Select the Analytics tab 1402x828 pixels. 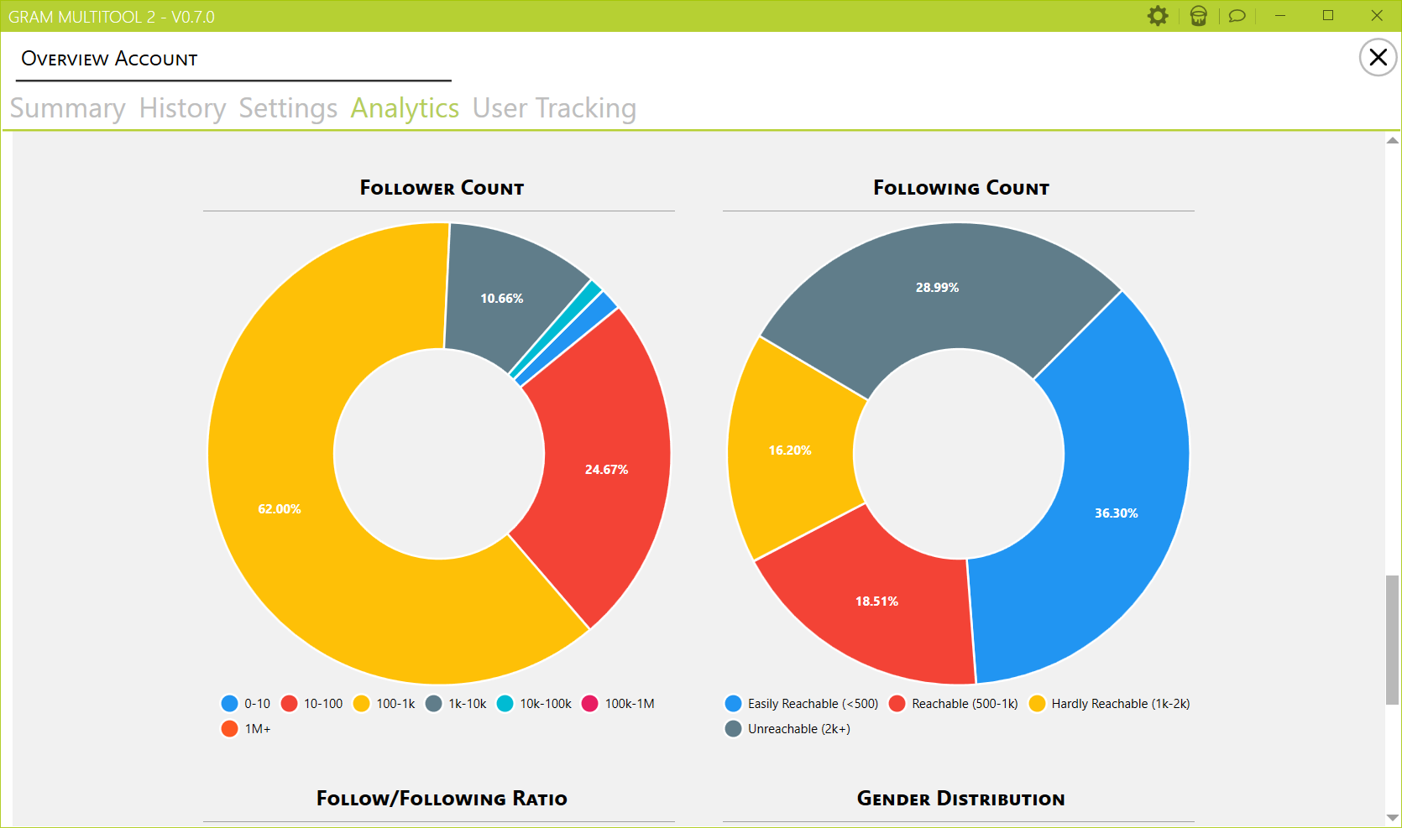click(405, 108)
